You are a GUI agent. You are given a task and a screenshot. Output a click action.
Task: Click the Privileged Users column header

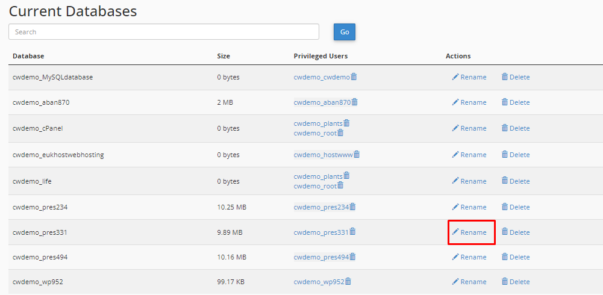(x=320, y=56)
